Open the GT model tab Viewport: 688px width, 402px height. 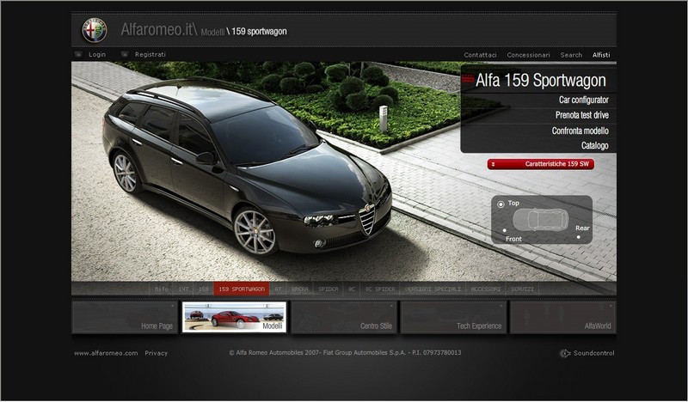tap(278, 289)
